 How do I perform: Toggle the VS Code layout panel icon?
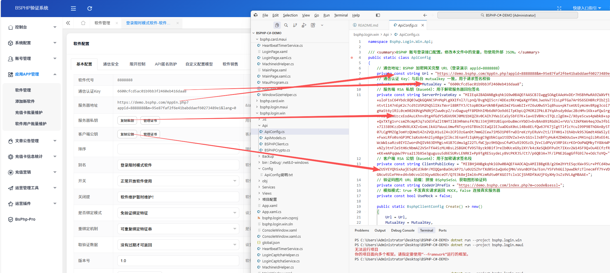click(378, 15)
